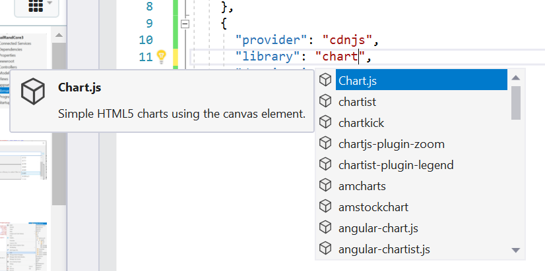Click the grid layout icon at top left
Viewport: 545px width, 271px height.
(36, 5)
